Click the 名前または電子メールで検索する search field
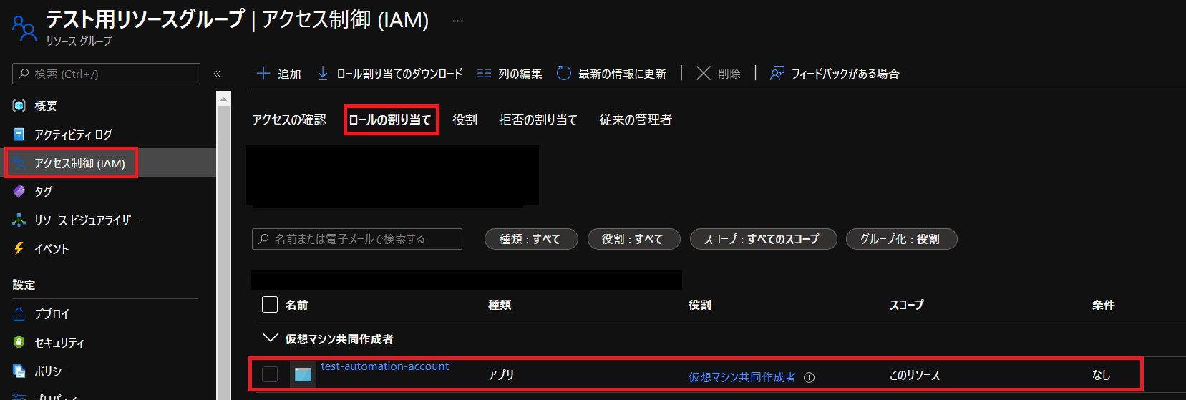Viewport: 1186px width, 400px height. [357, 239]
